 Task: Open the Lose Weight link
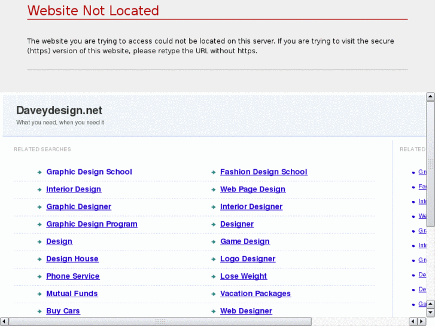click(x=244, y=276)
